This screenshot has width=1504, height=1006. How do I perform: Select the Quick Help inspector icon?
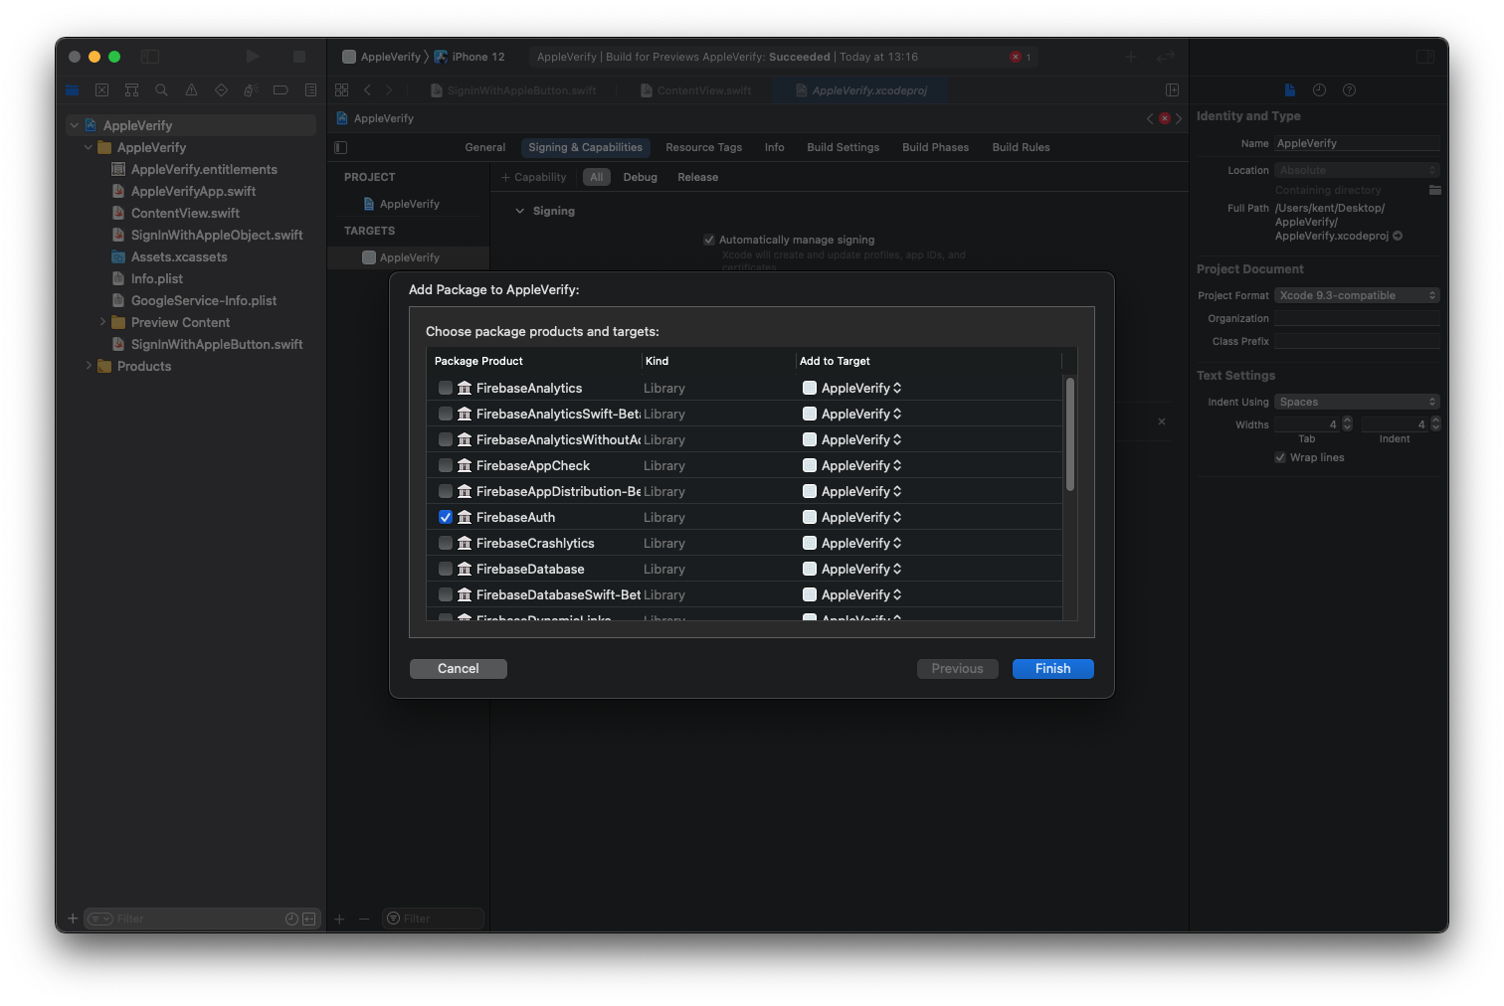click(1349, 90)
